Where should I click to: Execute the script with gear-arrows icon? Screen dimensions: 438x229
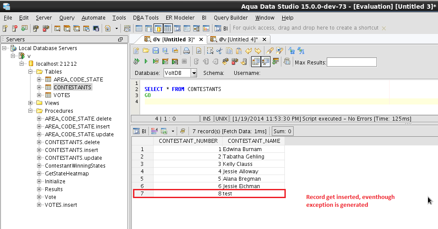tap(136, 61)
